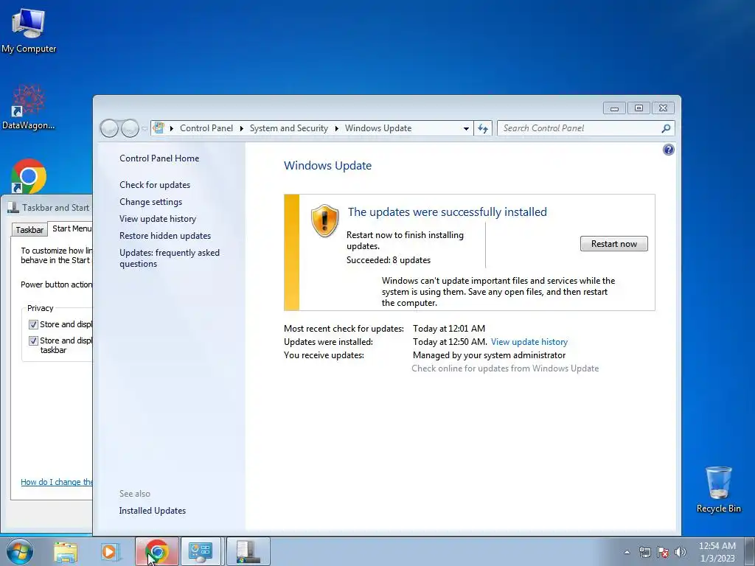The width and height of the screenshot is (755, 566).
Task: Open the My Computer desktop icon
Action: 29,29
